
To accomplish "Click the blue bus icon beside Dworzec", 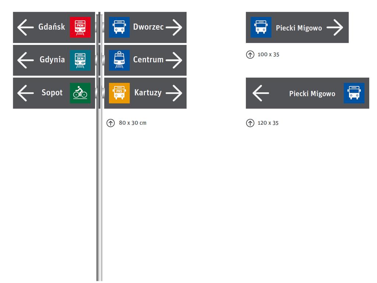I will (119, 27).
